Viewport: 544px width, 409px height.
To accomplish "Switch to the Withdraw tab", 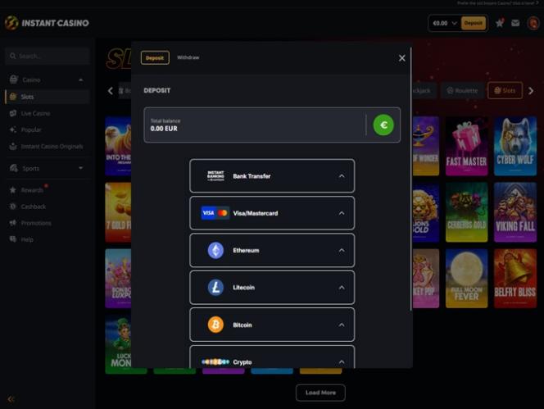I will pyautogui.click(x=188, y=57).
